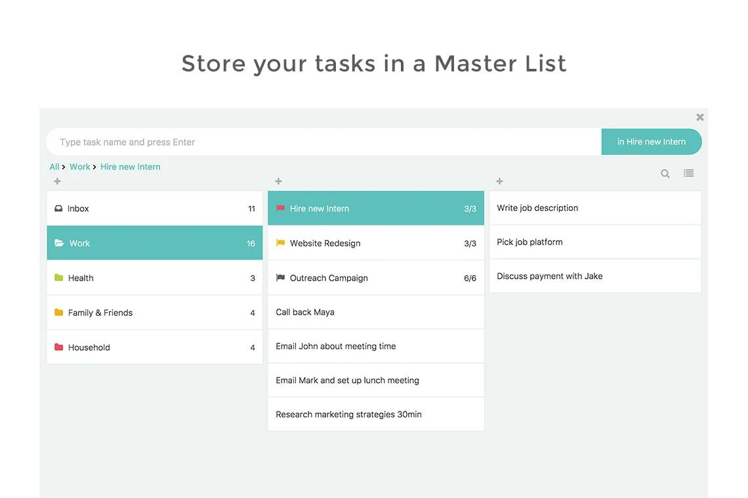This screenshot has width=748, height=498.
Task: Click the Inbox tray icon
Action: tap(58, 208)
